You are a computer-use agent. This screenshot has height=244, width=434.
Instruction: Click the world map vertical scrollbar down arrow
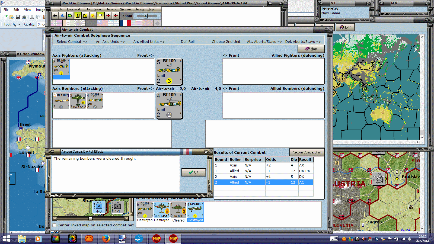(x=422, y=137)
